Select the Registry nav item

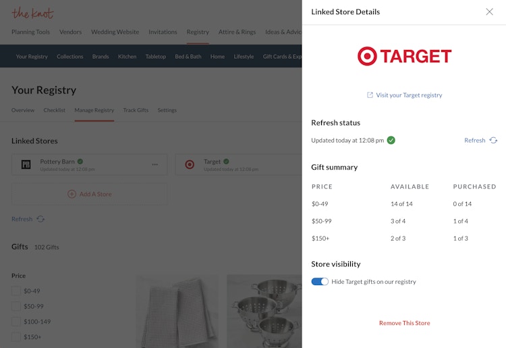pyautogui.click(x=198, y=32)
